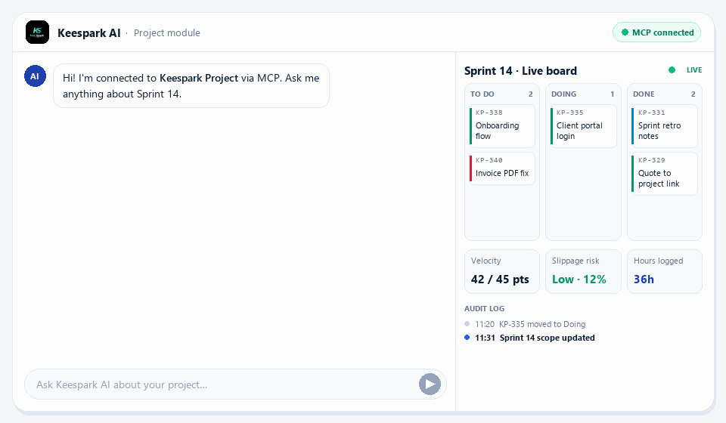726x423 pixels.
Task: Click the Slippage risk Low 12% card
Action: (x=583, y=271)
